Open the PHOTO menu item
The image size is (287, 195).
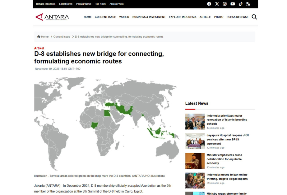point(219,17)
